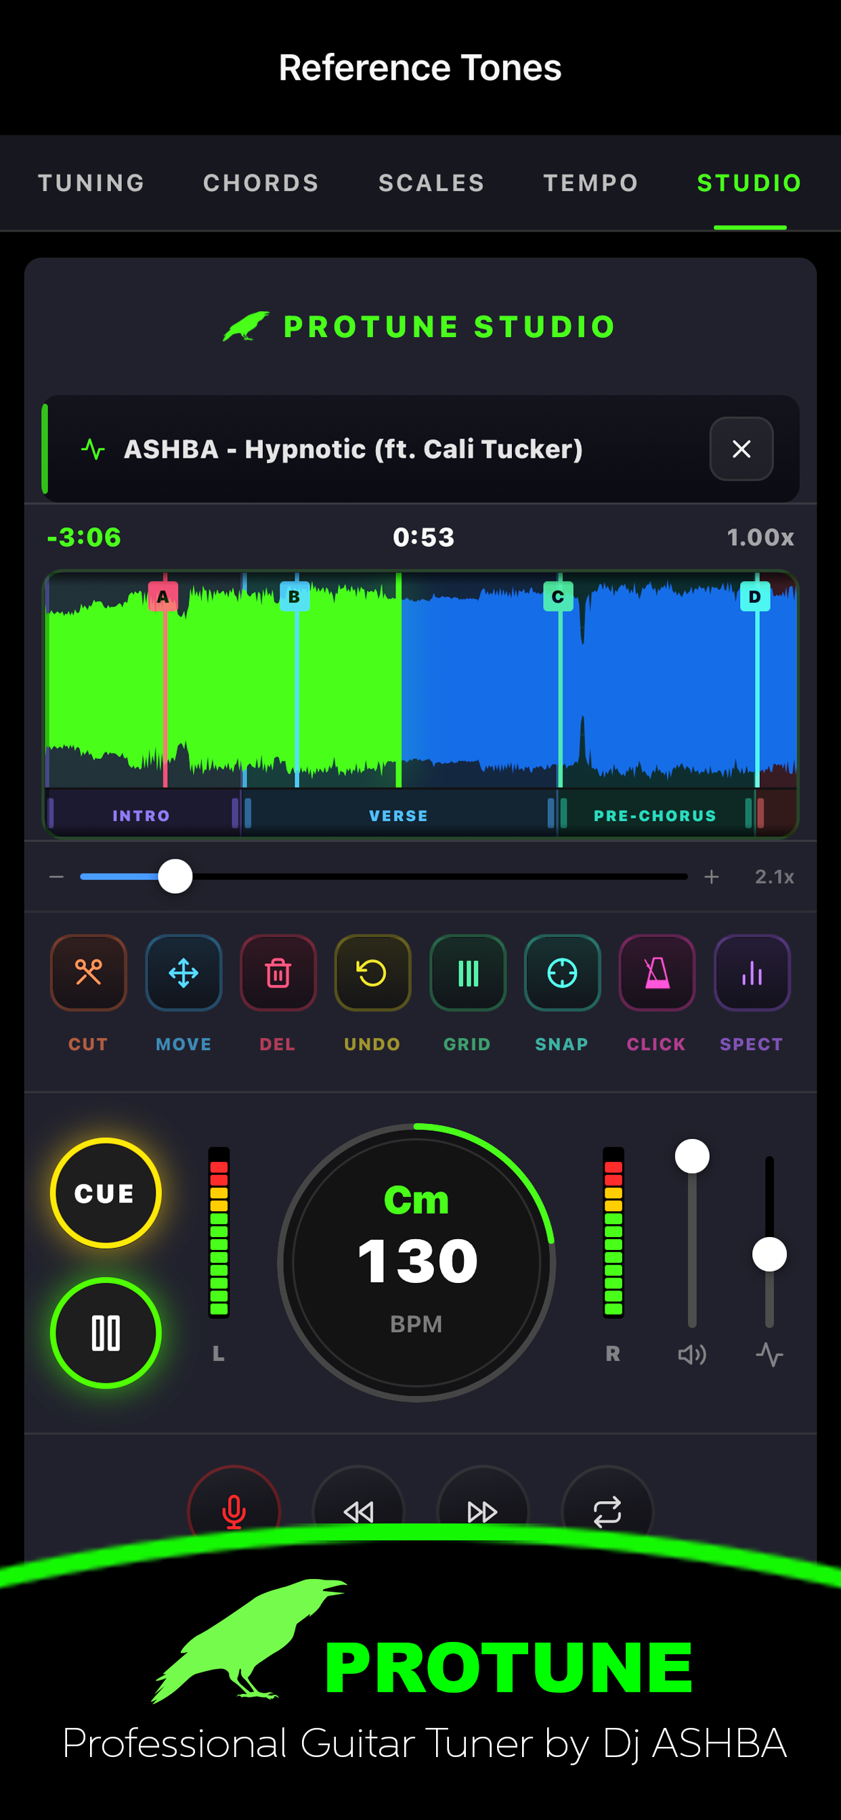Jump to marker C on waveform
The height and width of the screenshot is (1820, 841).
(557, 597)
